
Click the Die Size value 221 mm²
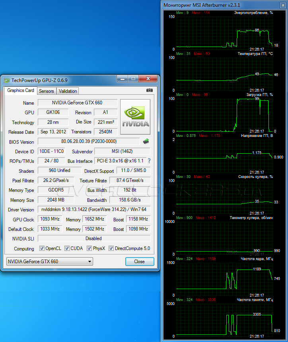click(106, 122)
